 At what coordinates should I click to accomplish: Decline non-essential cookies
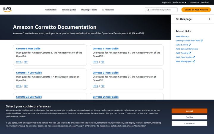point(189,117)
